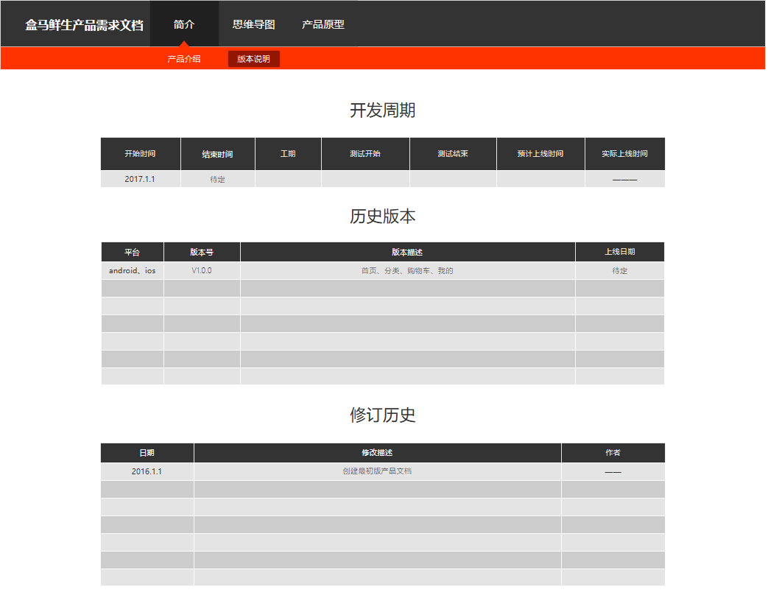Select the 预计上线时间 column header
Viewport: 768px width, 598px height.
(x=540, y=154)
